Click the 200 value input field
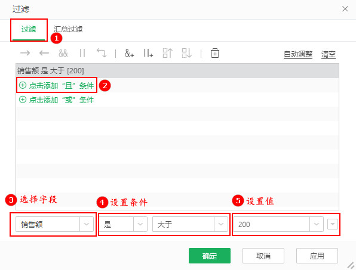This screenshot has width=356, height=270. pyautogui.click(x=272, y=224)
